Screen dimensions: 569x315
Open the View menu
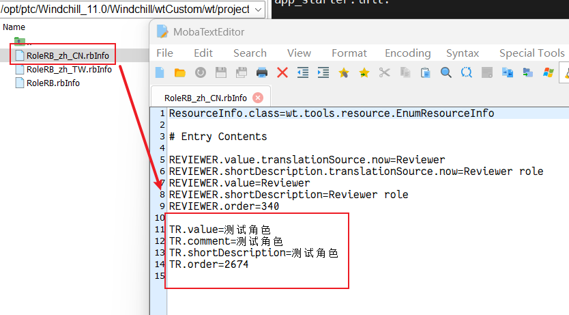[299, 53]
